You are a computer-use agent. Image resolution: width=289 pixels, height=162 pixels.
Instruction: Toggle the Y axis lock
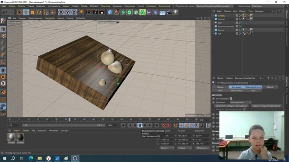pos(67,12)
